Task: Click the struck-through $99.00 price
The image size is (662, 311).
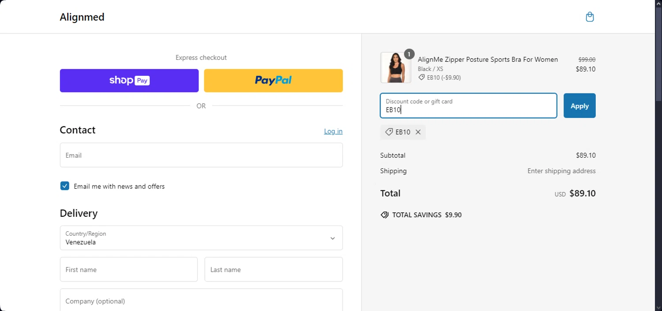Action: coord(587,59)
